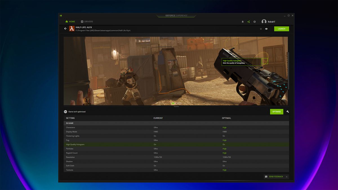
Task: Dismiss the feedback bar with the X
Action: point(286,176)
